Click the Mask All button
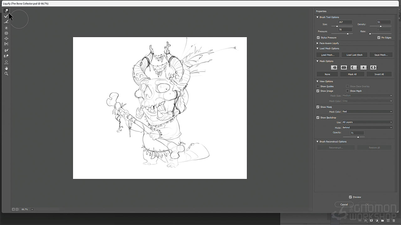 [352, 74]
